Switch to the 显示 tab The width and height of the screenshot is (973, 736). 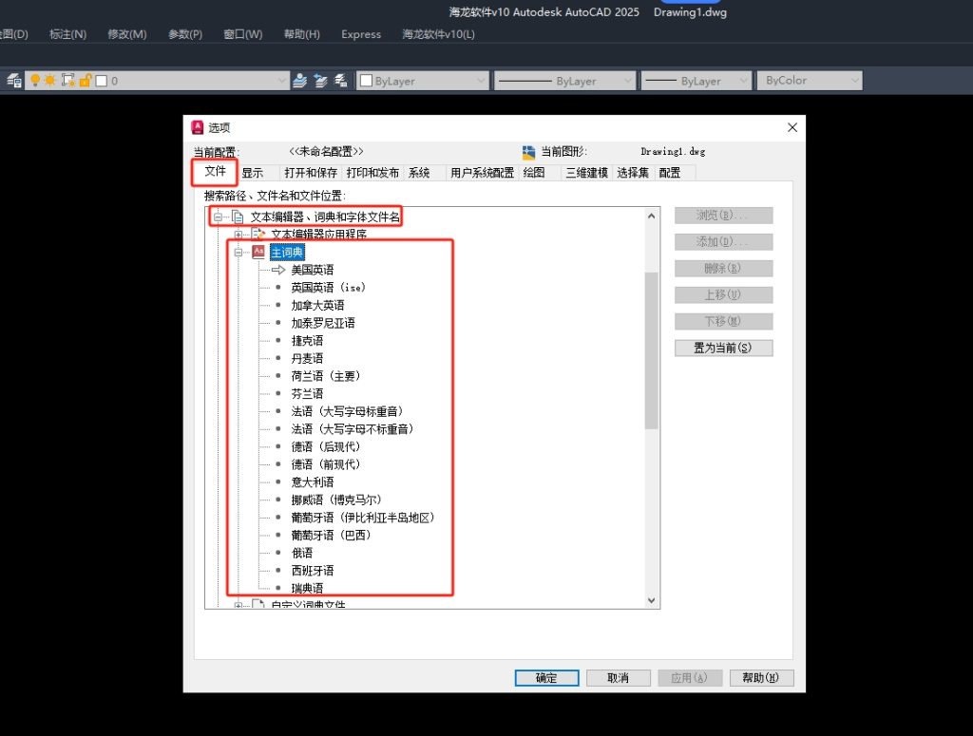[x=253, y=173]
